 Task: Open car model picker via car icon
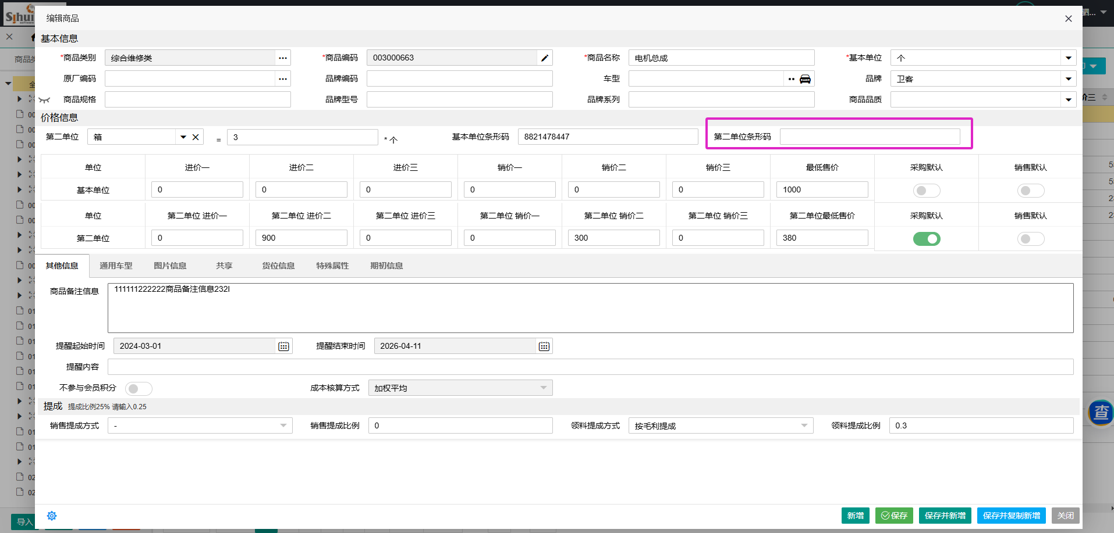[805, 79]
